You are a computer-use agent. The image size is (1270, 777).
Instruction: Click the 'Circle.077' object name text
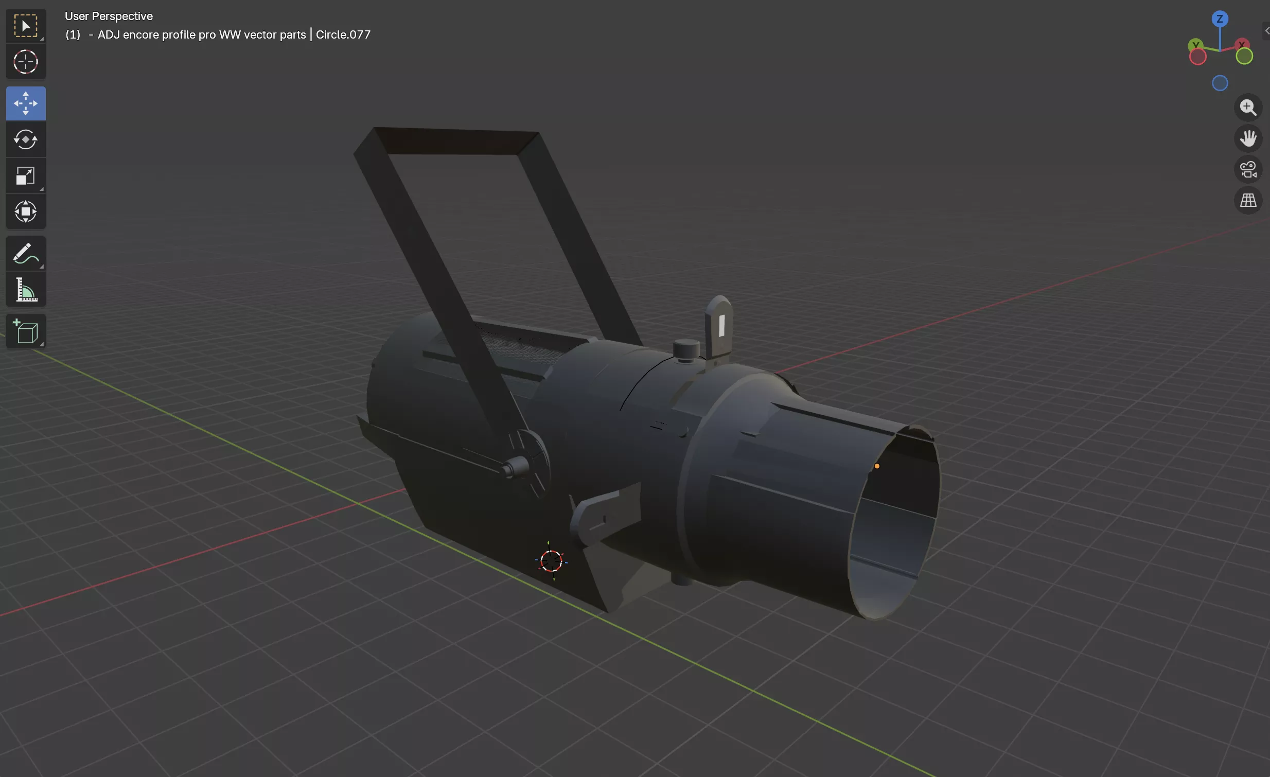(343, 34)
